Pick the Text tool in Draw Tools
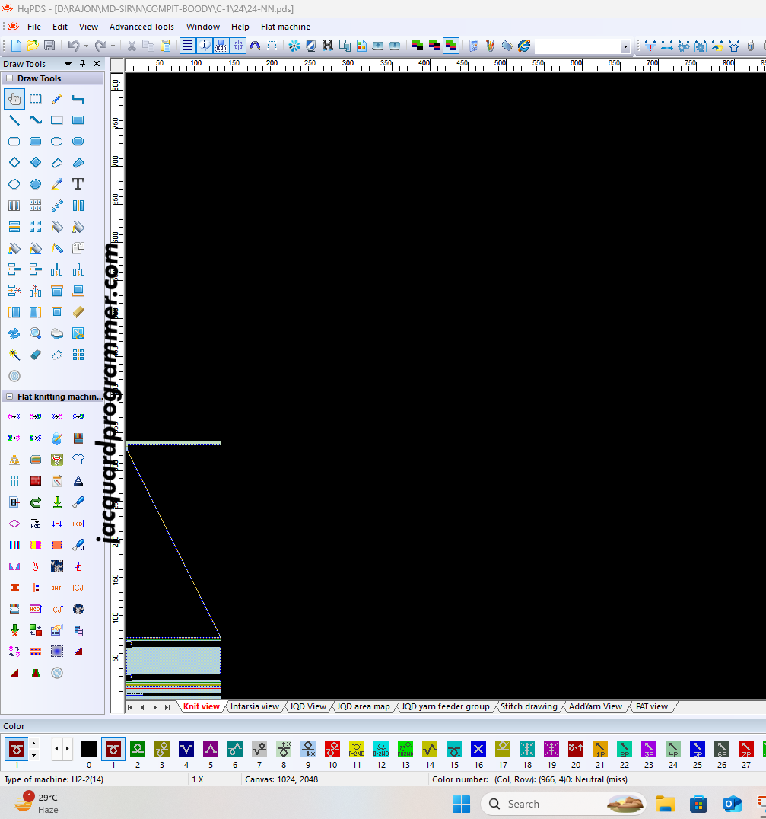 pos(78,184)
